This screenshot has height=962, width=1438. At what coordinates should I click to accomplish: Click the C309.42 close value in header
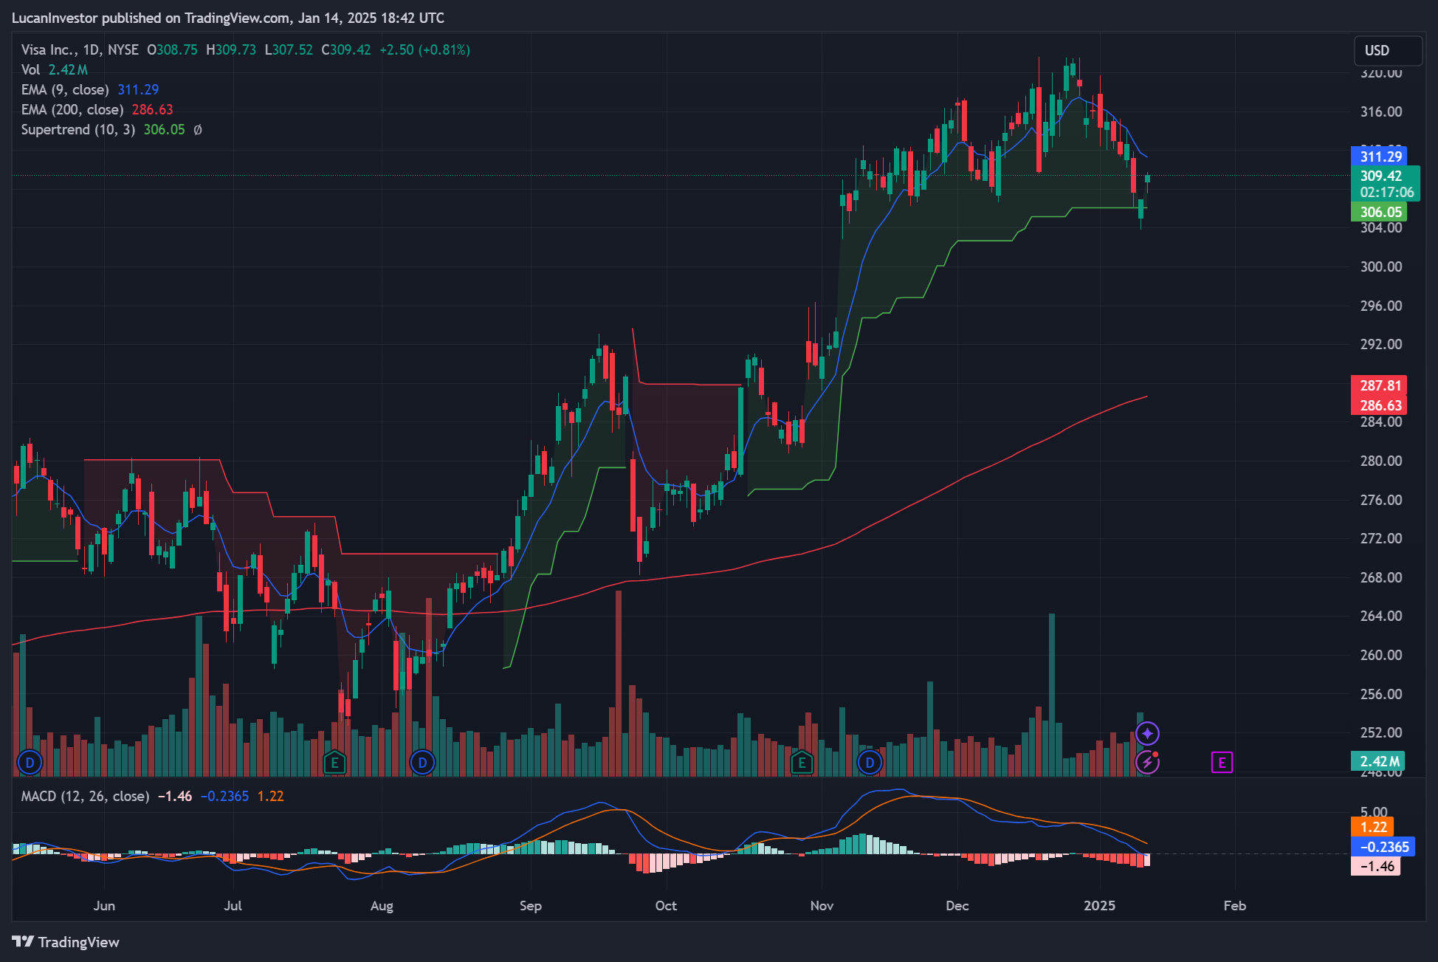(x=346, y=49)
